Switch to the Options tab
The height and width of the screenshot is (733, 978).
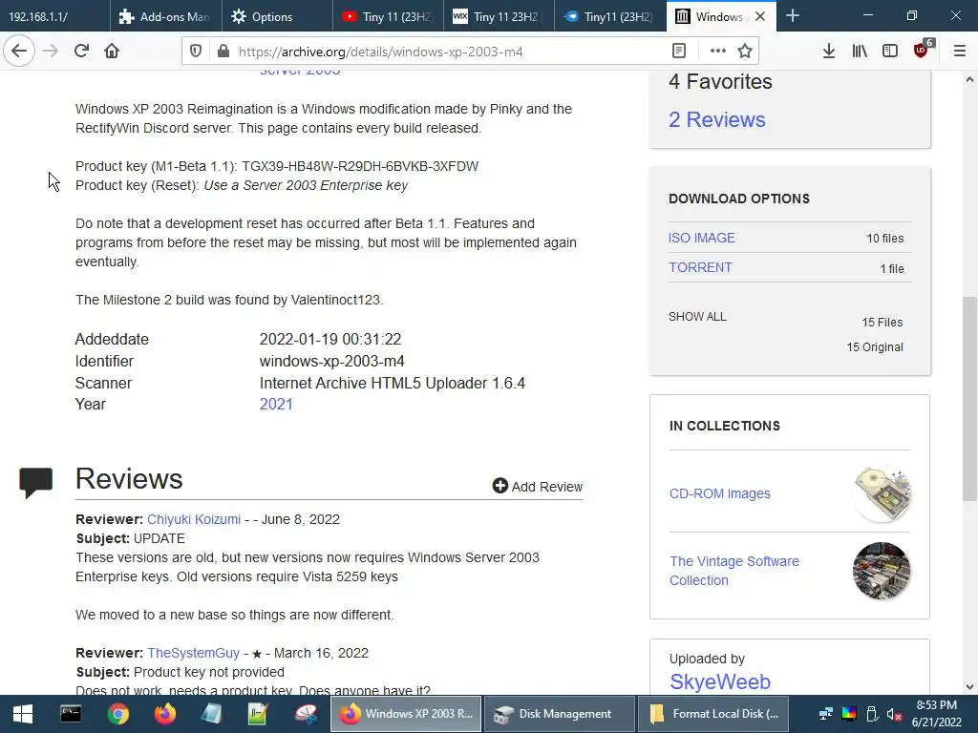(x=277, y=16)
